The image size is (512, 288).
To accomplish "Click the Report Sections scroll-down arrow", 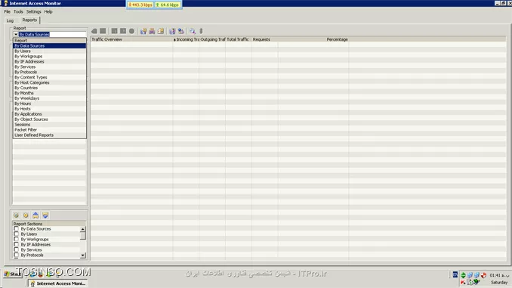I will click(83, 255).
